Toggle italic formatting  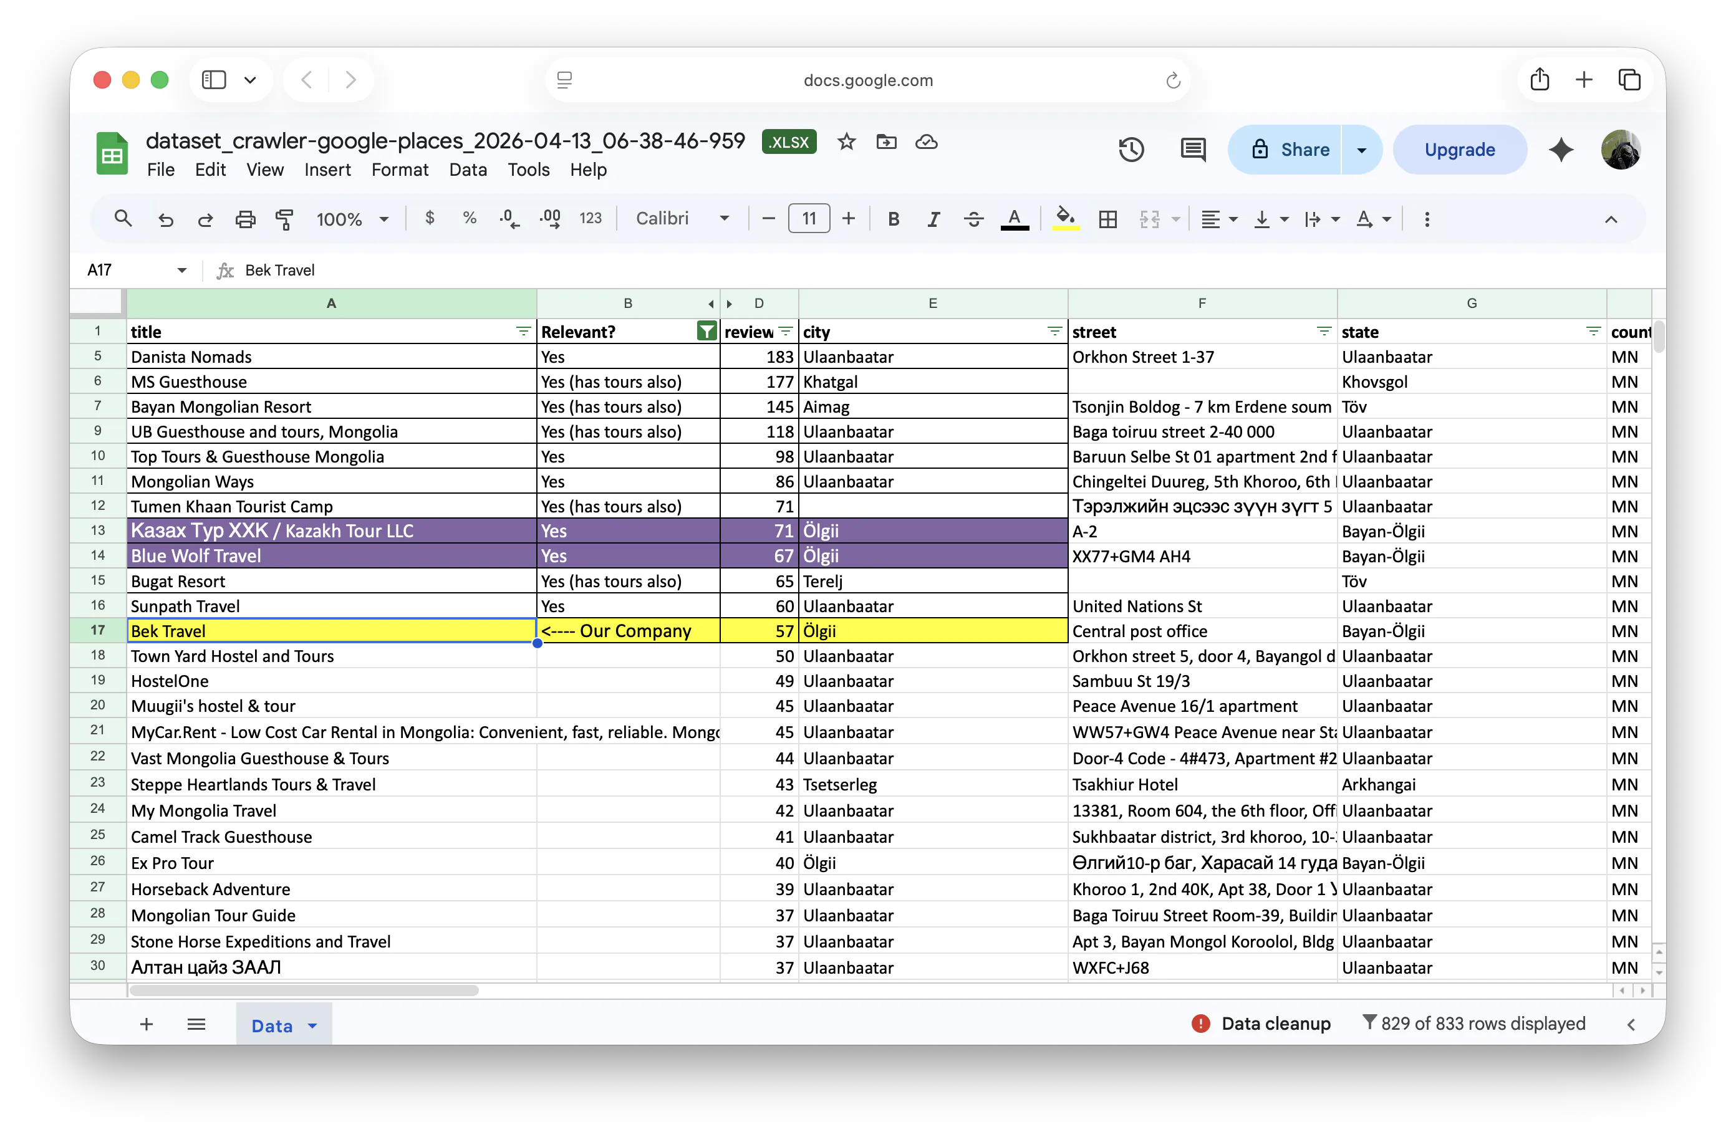(x=933, y=219)
